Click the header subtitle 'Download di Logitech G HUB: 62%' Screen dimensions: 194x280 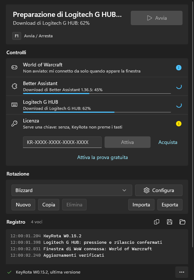51,23
